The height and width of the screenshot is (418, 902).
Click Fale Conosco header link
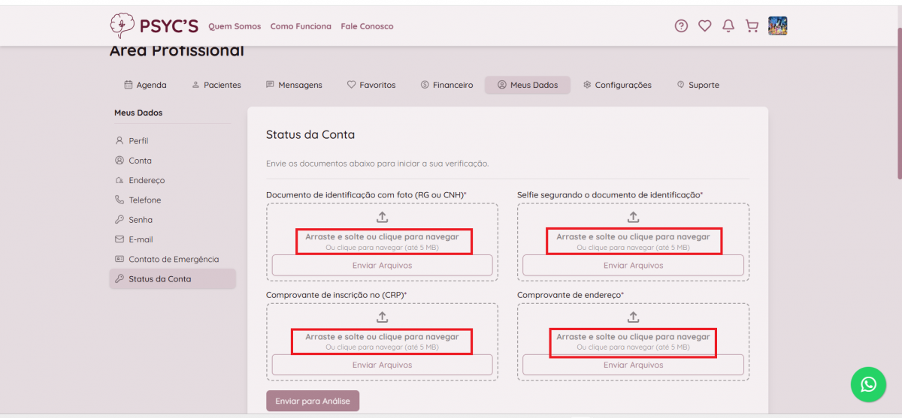(x=367, y=26)
